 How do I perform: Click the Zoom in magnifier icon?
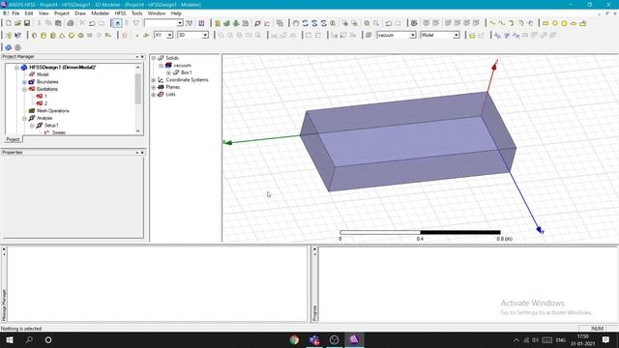pos(367,23)
